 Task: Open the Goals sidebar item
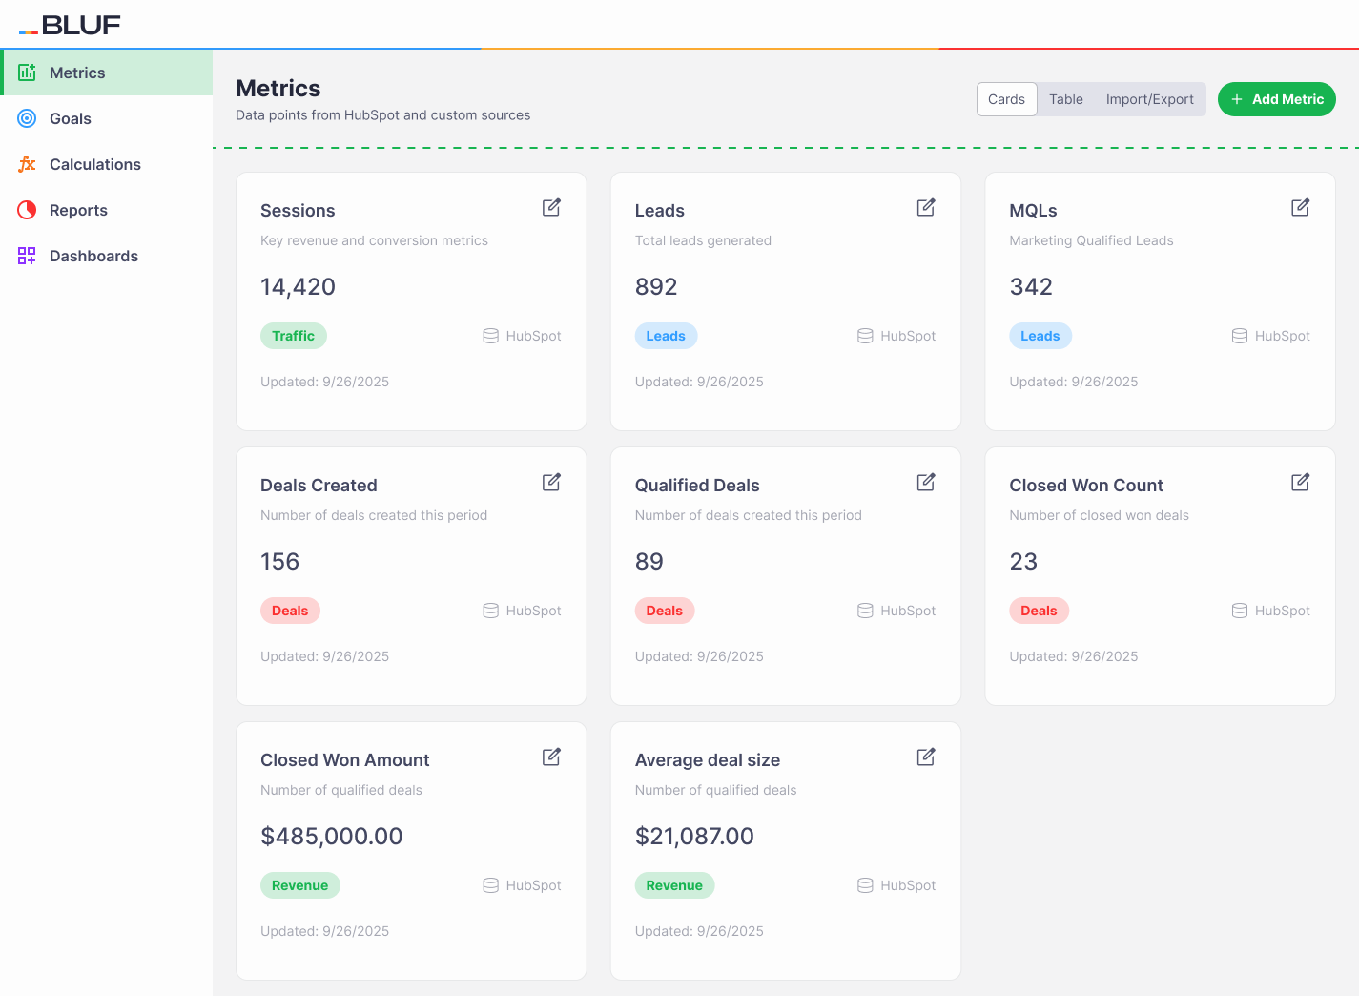(106, 118)
